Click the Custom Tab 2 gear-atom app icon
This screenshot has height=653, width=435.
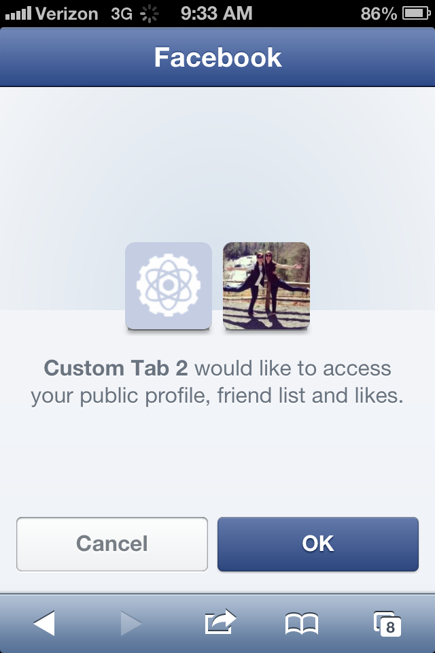169,286
